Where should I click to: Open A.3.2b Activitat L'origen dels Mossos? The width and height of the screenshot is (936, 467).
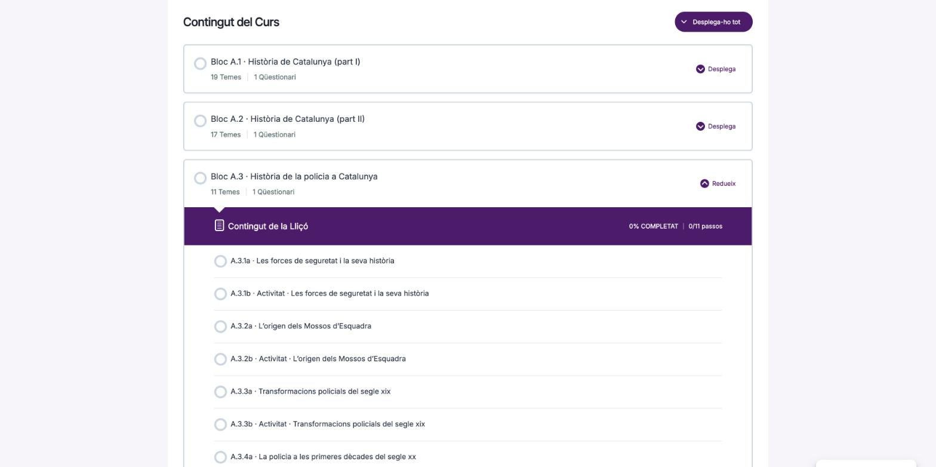[318, 359]
